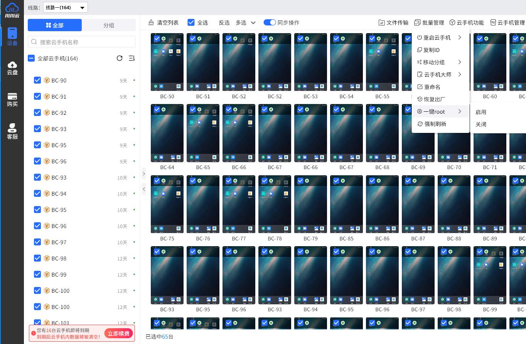Screen dimensions: 526x344
Task: Open the 设备 devices sidebar icon
Action: (x=12, y=37)
